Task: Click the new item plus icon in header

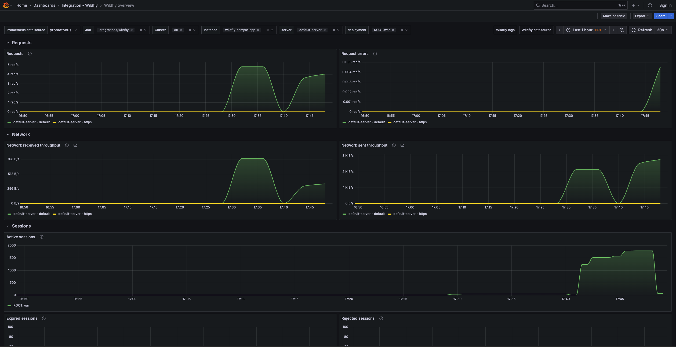Action: (634, 5)
